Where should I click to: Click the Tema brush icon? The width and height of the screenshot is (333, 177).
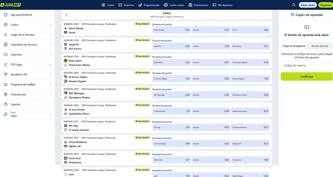pyautogui.click(x=5, y=114)
